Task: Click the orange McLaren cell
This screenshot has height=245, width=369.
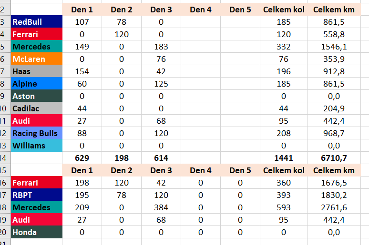Action: pyautogui.click(x=36, y=59)
